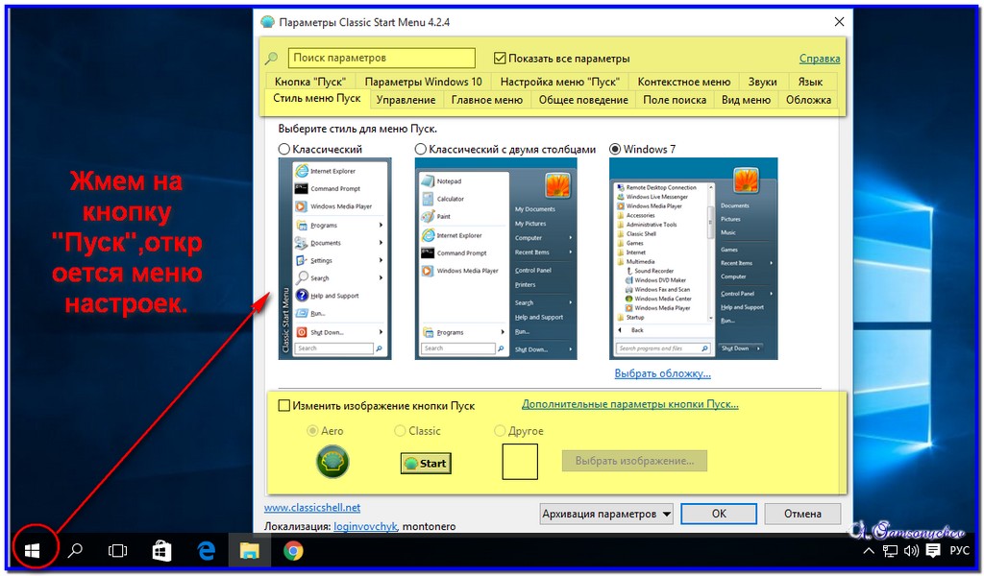Close the Classic Start Menu settings window
The image size is (984, 576).
coord(839,22)
